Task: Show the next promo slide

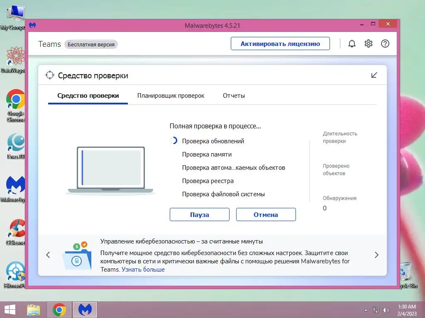Action: pos(376,255)
